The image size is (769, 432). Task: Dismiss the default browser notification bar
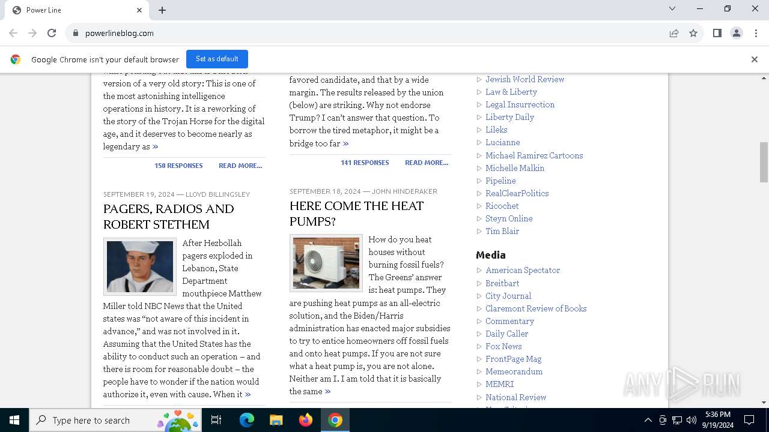click(755, 59)
